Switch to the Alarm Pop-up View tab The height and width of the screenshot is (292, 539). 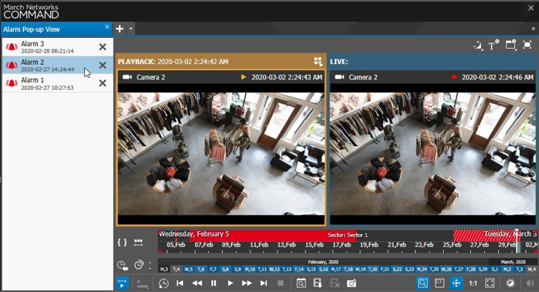[32, 29]
